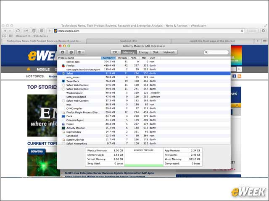
Task: Open the eWeek Facebook icon
Action: 234,76
